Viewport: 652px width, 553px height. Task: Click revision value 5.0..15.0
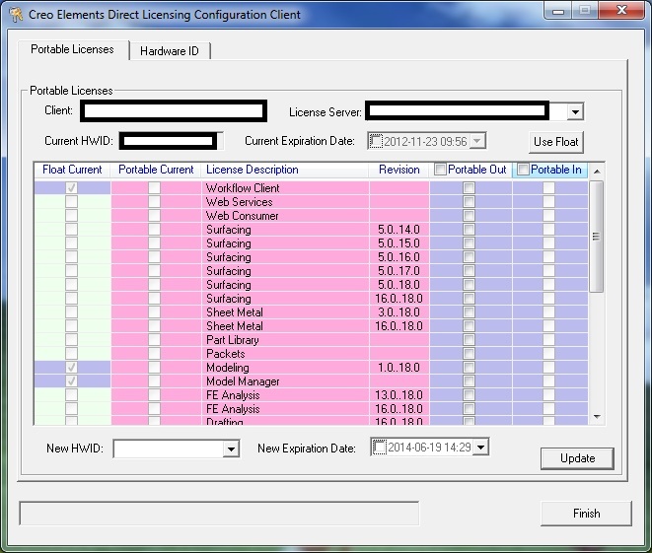tap(398, 243)
